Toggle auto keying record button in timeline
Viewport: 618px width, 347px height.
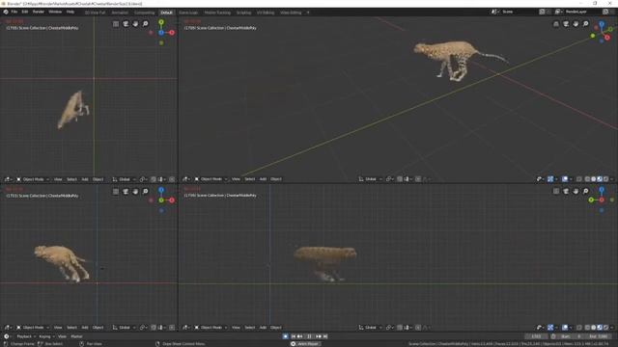[286, 336]
